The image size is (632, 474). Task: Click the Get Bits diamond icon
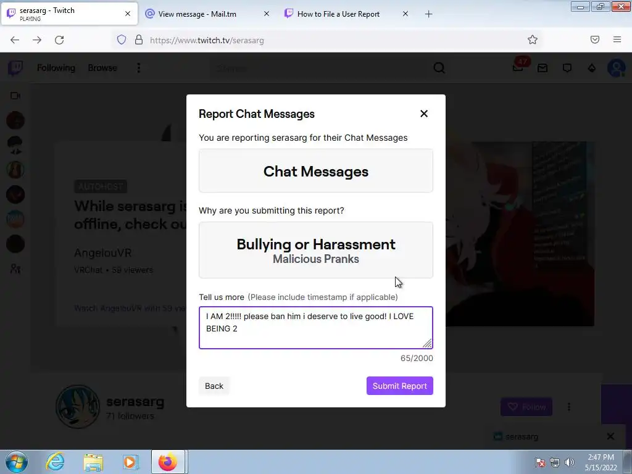[592, 68]
